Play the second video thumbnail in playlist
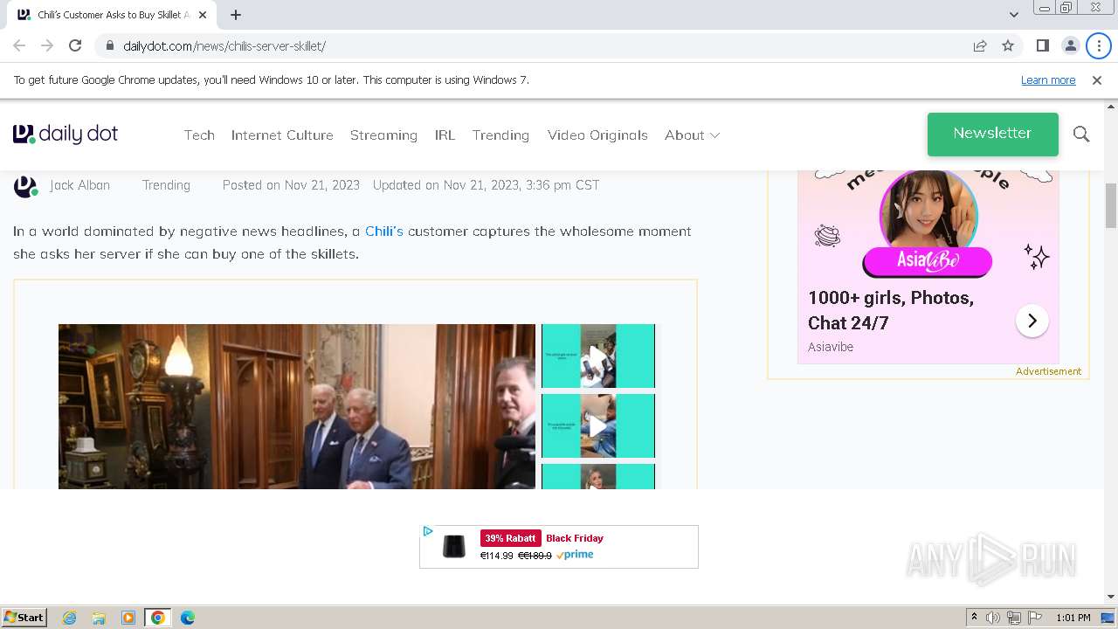The image size is (1118, 629). tap(598, 425)
